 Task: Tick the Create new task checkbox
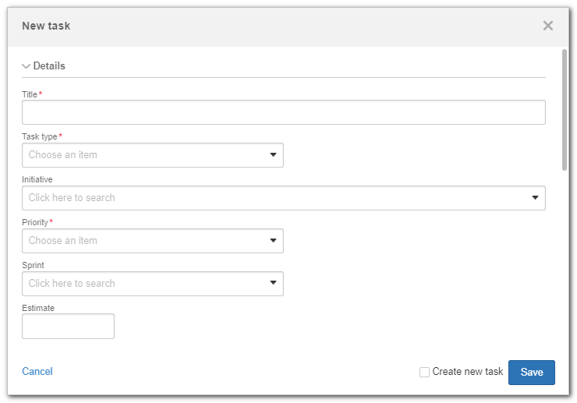pos(424,372)
